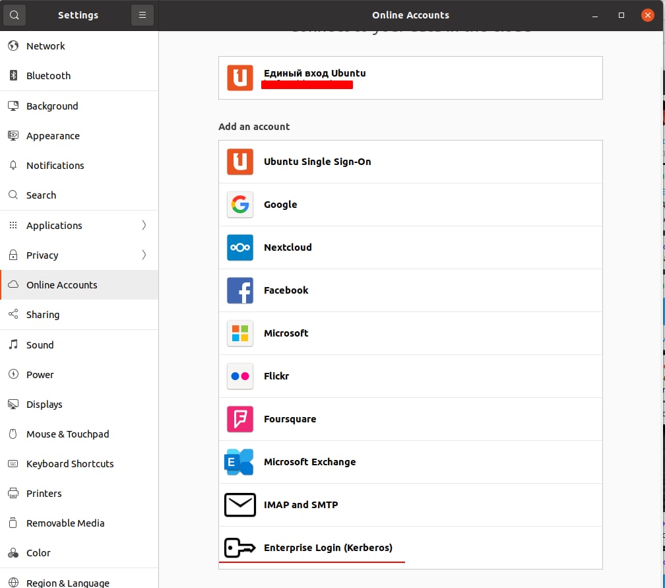Viewport: 665px width, 588px height.
Task: Expand the Applications submenu chevron
Action: coord(144,225)
